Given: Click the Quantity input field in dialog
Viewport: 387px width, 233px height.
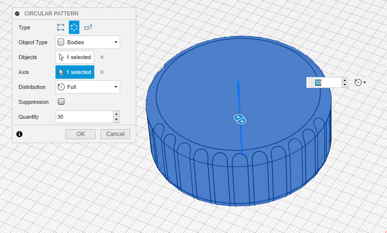Looking at the screenshot, I should (x=84, y=117).
